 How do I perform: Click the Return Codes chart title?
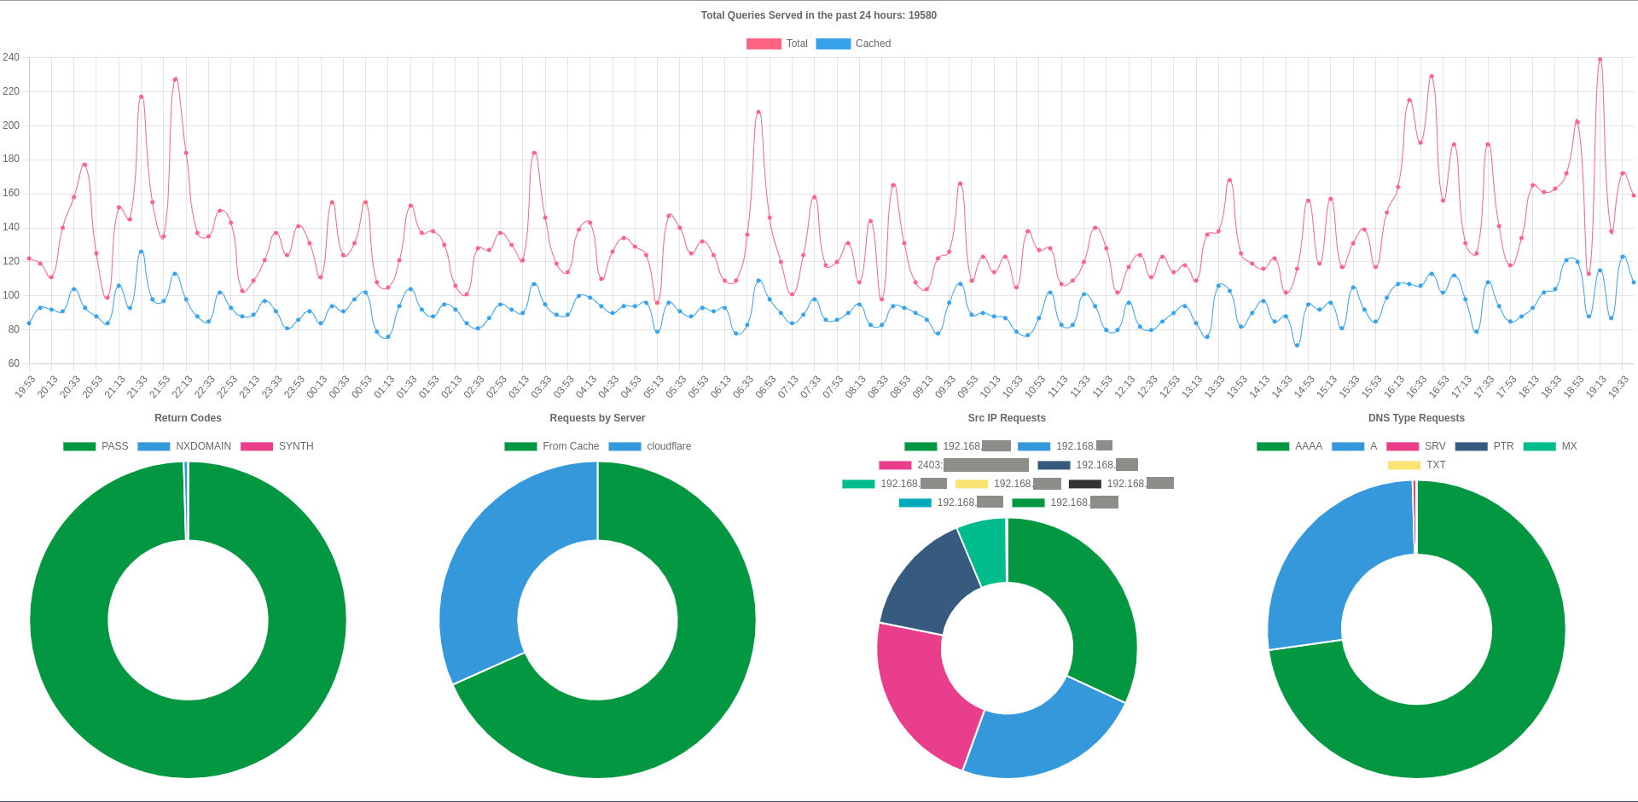188,418
